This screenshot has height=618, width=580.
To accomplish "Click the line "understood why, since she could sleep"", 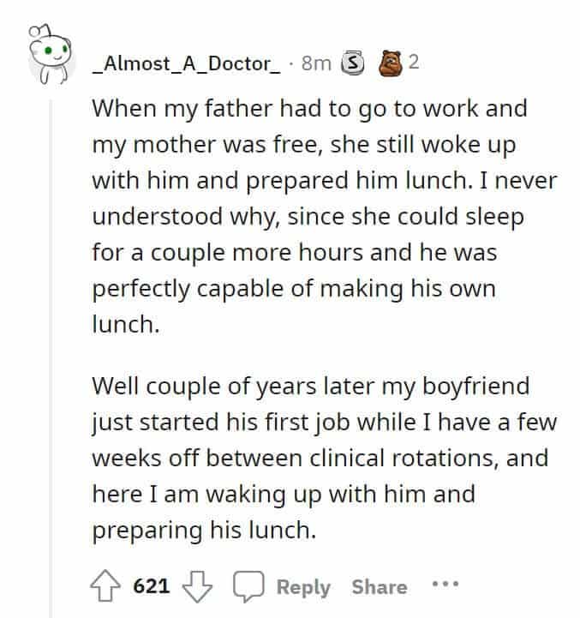I will [308, 217].
